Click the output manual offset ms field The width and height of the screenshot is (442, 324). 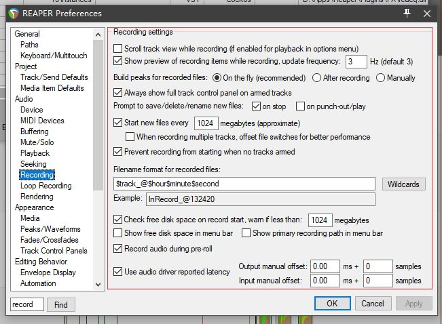(325, 266)
